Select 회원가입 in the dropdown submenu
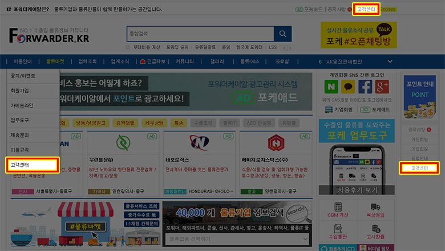This screenshot has height=251, width=445. pos(33,90)
